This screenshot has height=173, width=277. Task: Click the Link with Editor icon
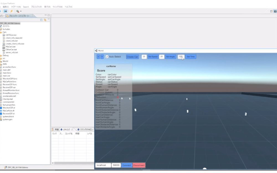tap(45, 20)
